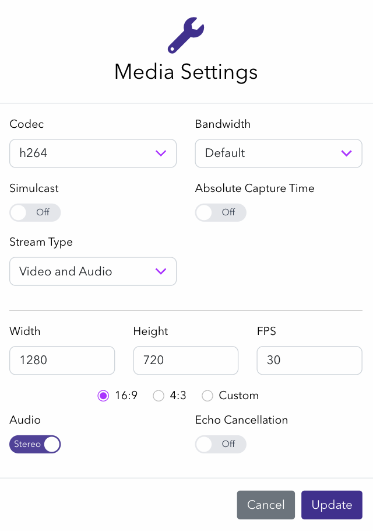Focus the Height field showing 720
This screenshot has width=373, height=531.
(x=185, y=361)
